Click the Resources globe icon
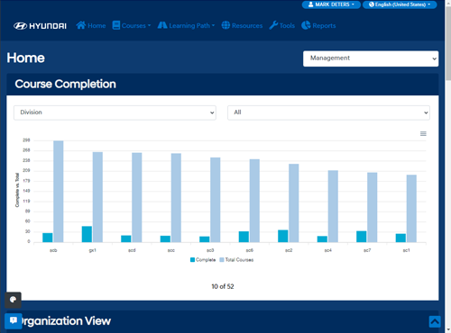 (225, 25)
